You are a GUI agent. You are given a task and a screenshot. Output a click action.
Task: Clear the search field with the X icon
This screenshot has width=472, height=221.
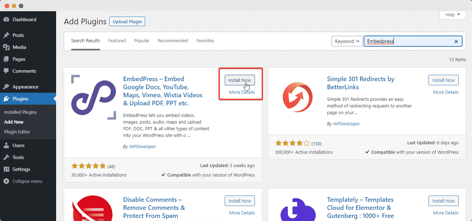[x=456, y=41]
